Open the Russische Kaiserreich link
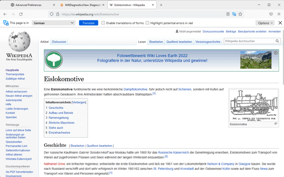 click(x=174, y=152)
